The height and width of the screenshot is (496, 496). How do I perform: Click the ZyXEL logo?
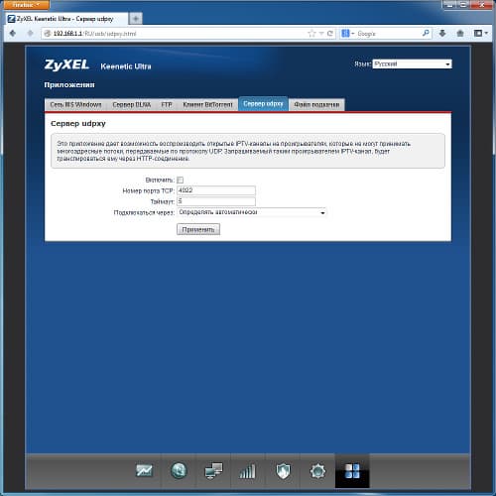(x=66, y=64)
